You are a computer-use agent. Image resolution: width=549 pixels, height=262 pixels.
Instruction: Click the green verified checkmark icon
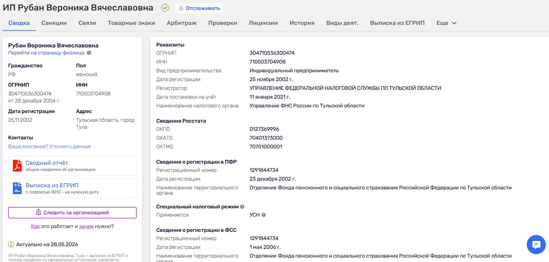[165, 8]
